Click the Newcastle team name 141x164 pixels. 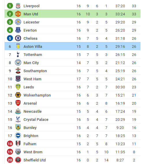pos(33,111)
